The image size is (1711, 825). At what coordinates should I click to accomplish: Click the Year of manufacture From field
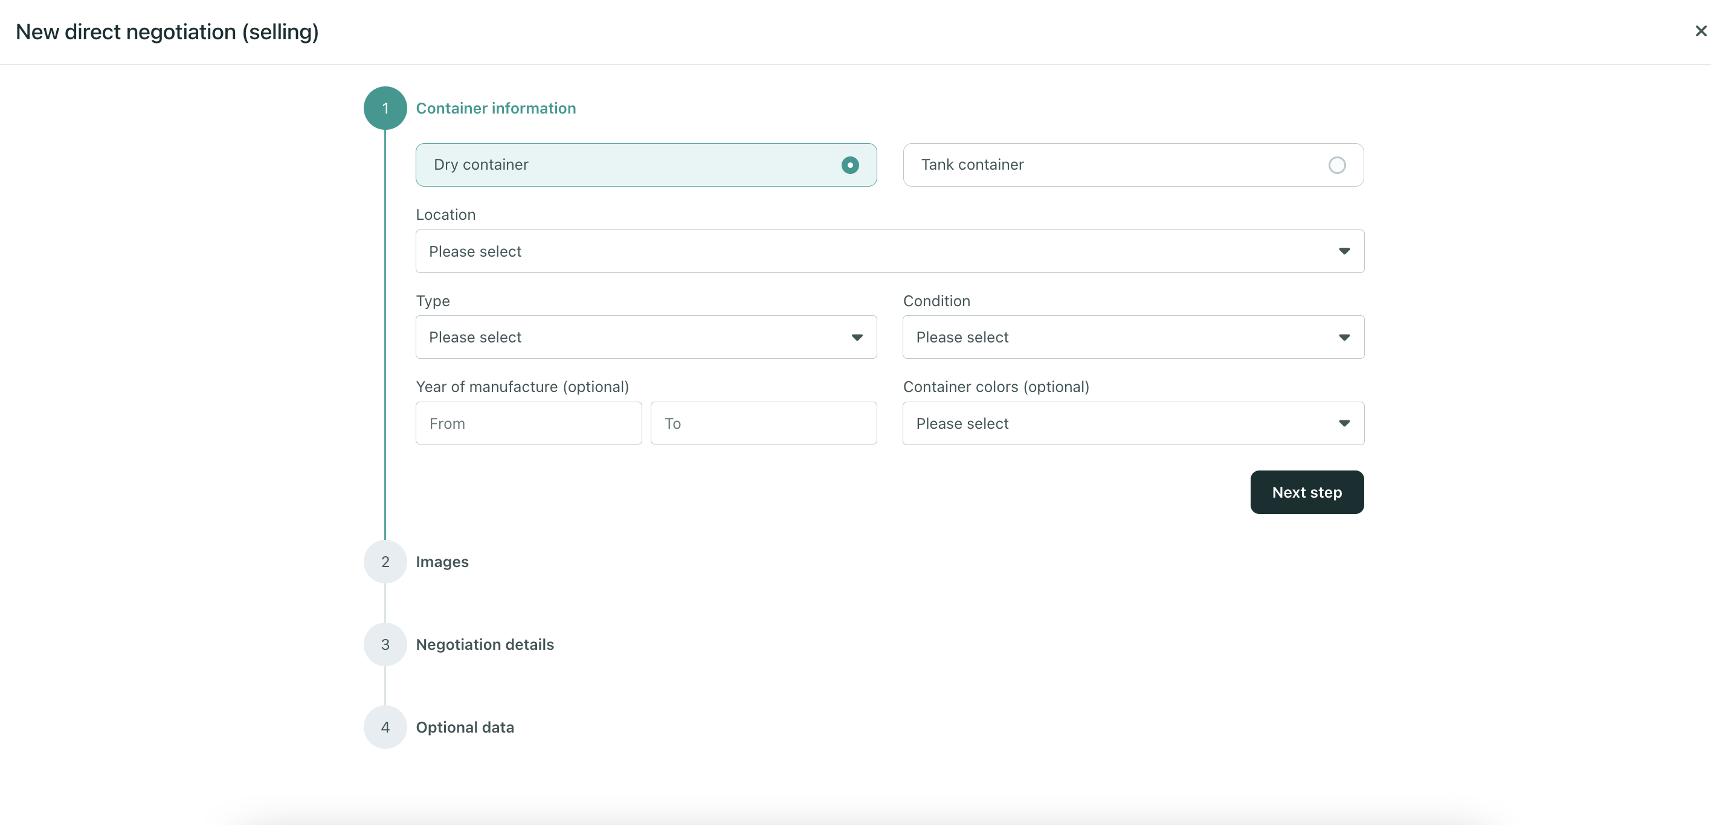(529, 423)
